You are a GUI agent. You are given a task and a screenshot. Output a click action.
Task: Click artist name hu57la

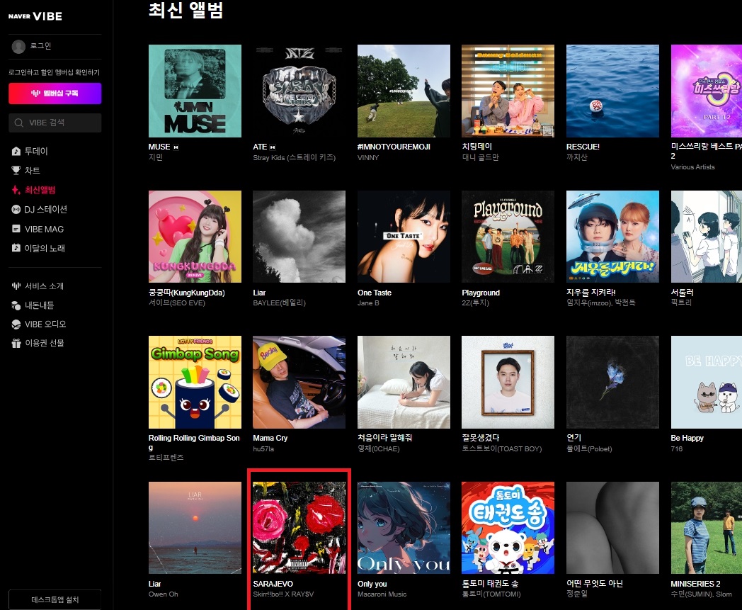pos(263,448)
